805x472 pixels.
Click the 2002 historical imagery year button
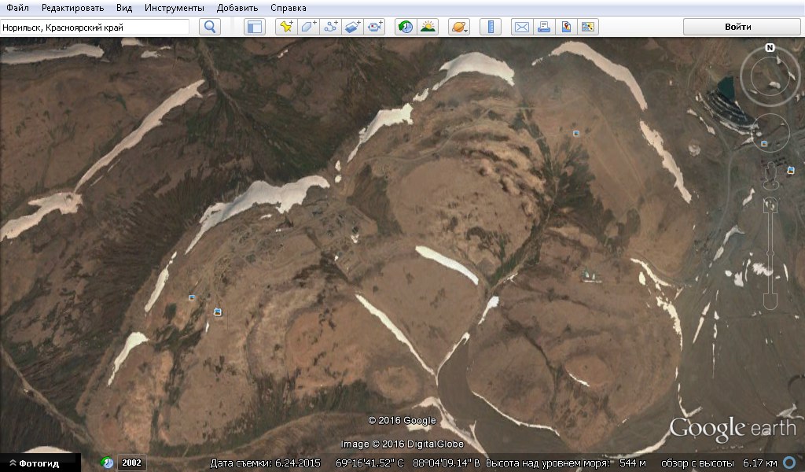(131, 463)
